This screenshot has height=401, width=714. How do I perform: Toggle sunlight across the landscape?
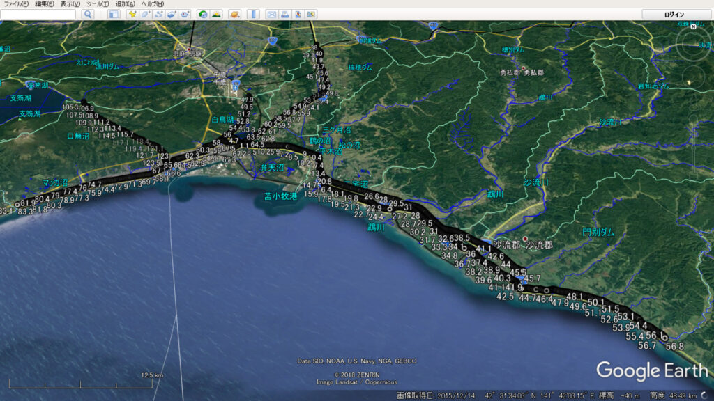[216, 14]
